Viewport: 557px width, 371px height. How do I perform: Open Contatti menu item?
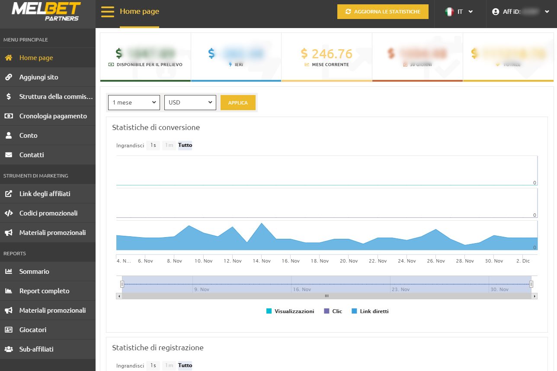tap(48, 155)
